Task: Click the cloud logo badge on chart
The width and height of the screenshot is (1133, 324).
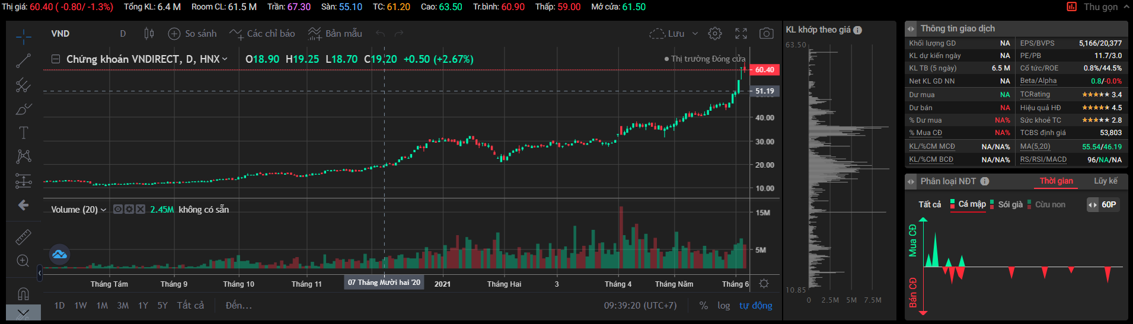Action: [59, 255]
